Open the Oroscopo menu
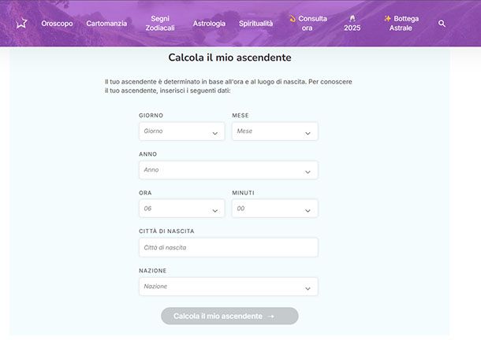481x344 pixels. [57, 24]
